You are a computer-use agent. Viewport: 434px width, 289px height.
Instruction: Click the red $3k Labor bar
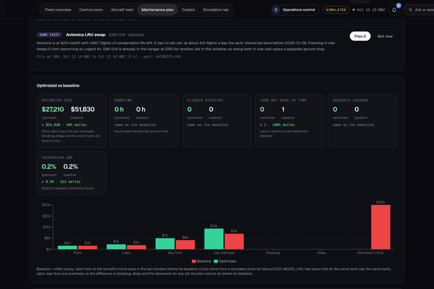pos(136,247)
